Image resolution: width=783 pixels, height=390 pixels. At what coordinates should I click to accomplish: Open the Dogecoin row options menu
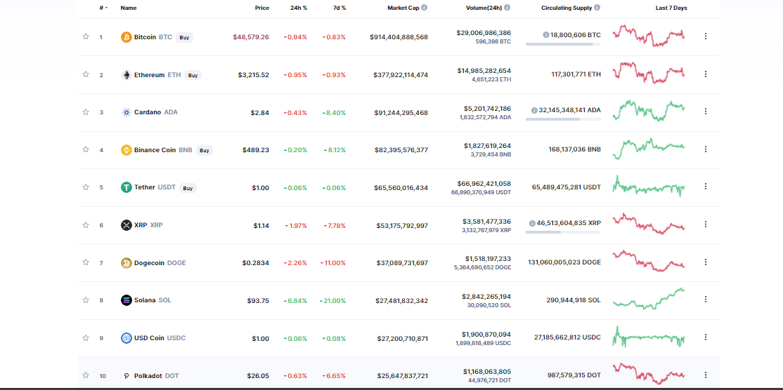click(x=706, y=262)
